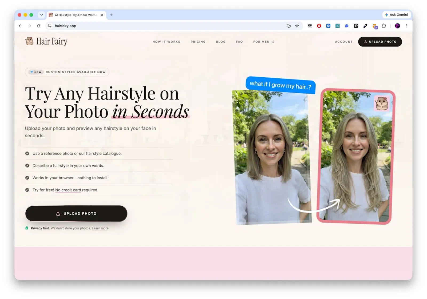Image resolution: width=427 pixels, height=299 pixels.
Task: Click the install app icon in address bar
Action: [288, 26]
